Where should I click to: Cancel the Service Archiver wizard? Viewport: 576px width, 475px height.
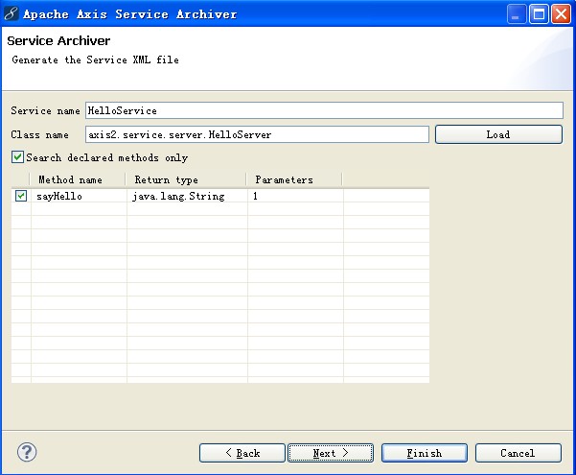tap(518, 453)
